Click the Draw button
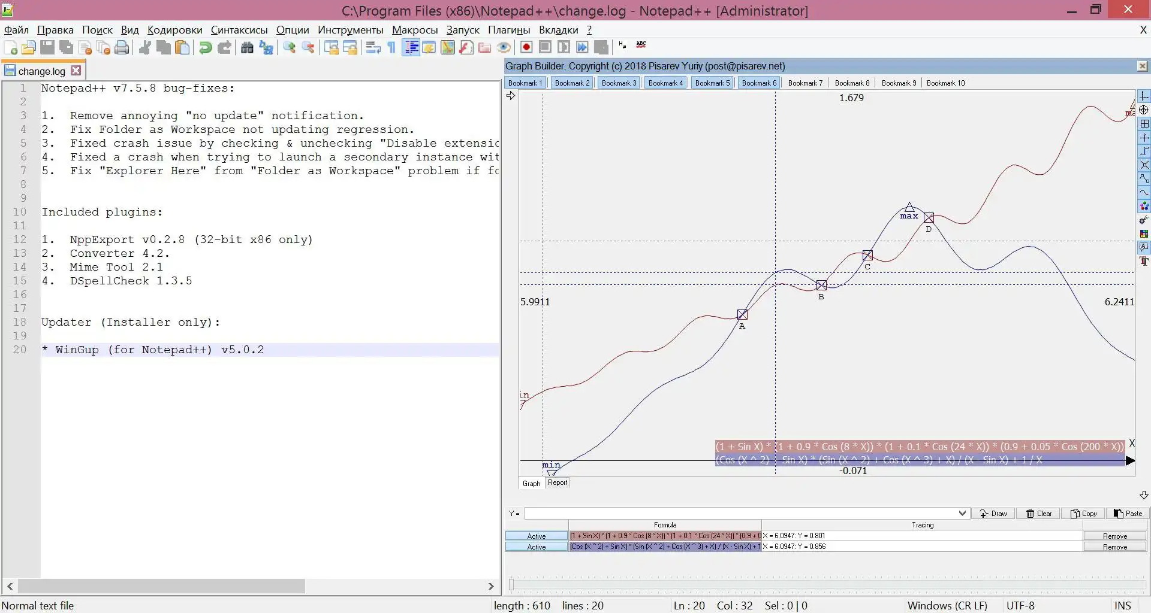 [993, 514]
